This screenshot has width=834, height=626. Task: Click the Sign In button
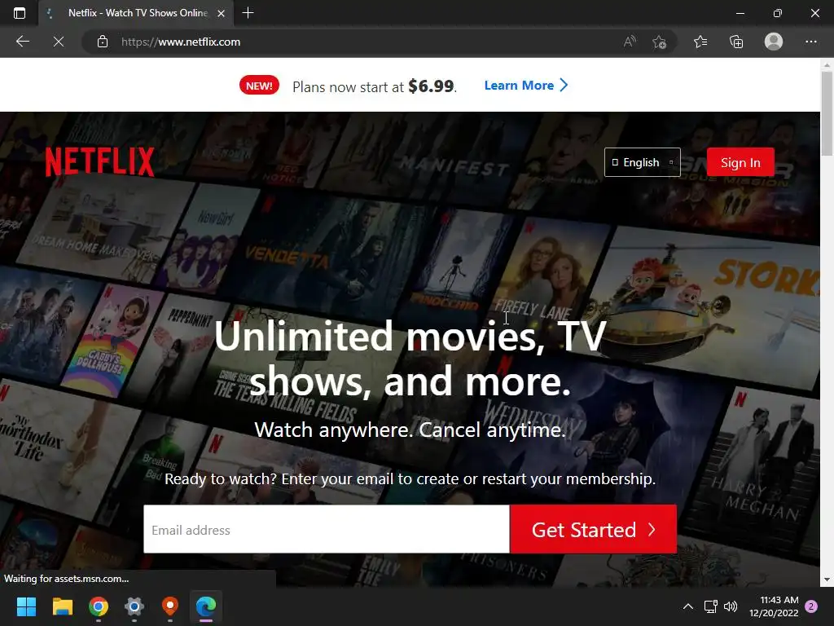point(740,162)
